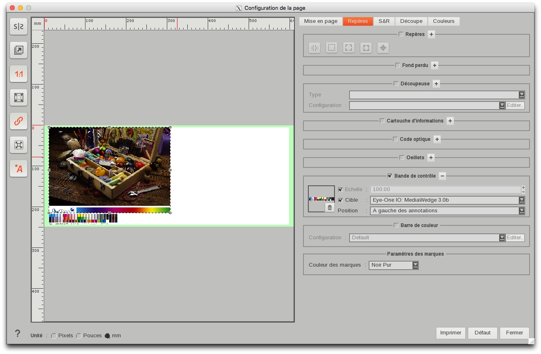Click the crosshair registration target mark icon

(383, 48)
